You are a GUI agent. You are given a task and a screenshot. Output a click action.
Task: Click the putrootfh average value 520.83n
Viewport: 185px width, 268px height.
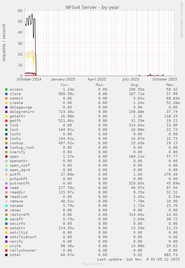click(x=137, y=183)
